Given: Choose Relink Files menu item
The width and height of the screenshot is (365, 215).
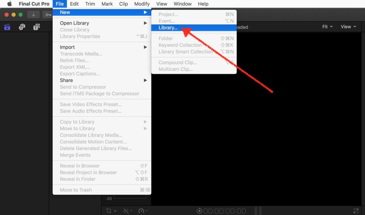Looking at the screenshot, I should (x=102, y=60).
